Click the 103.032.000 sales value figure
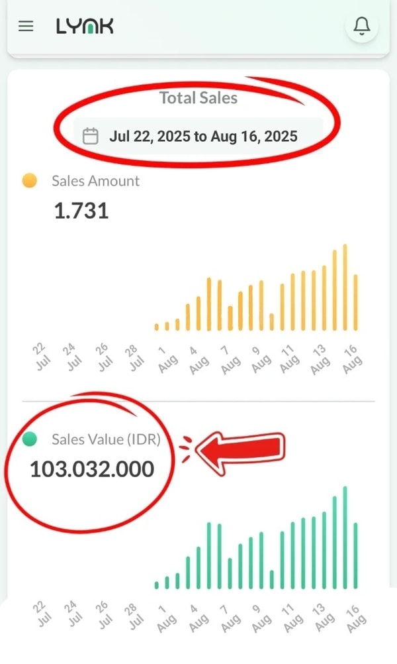This screenshot has height=664, width=397. pos(92,469)
